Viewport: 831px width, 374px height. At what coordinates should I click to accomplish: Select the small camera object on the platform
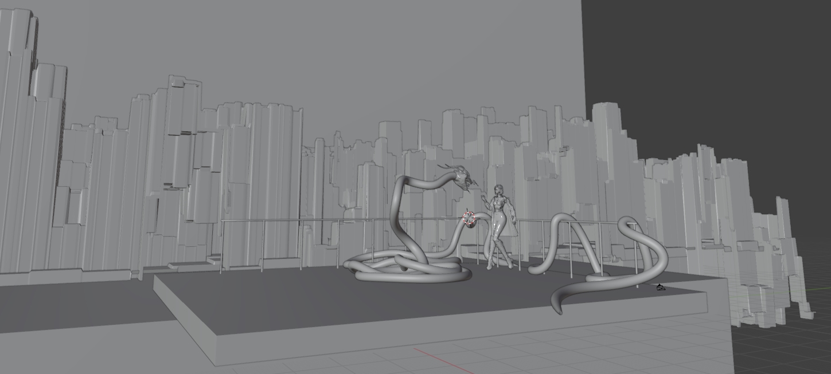tap(660, 287)
